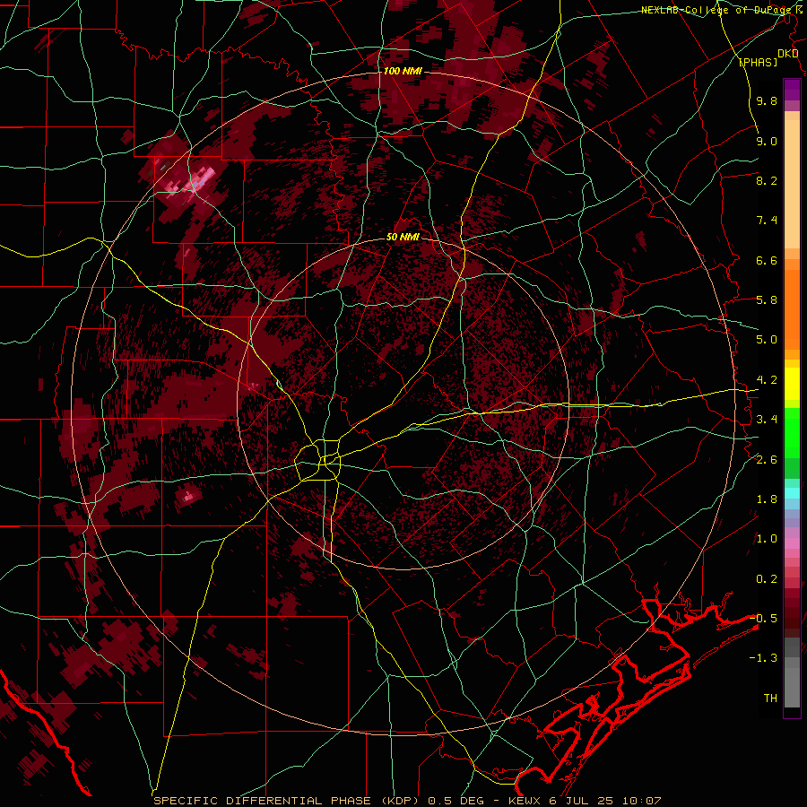Click the "DKD" product code label
807x807 pixels.
coord(788,54)
